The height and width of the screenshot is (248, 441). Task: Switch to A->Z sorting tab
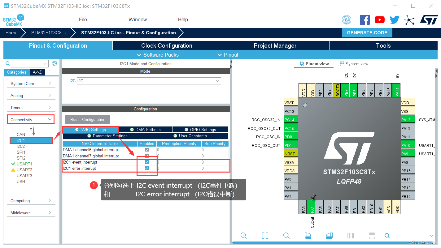click(37, 72)
